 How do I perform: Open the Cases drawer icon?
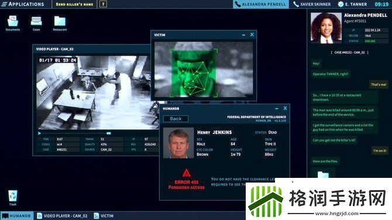pyautogui.click(x=36, y=23)
